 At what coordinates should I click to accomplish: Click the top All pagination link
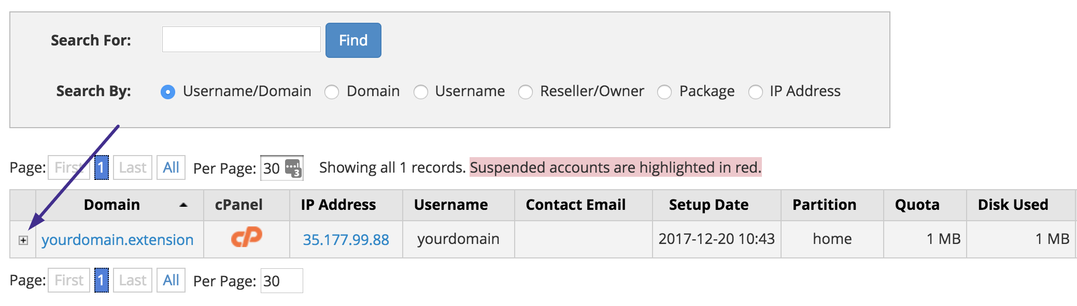point(171,167)
